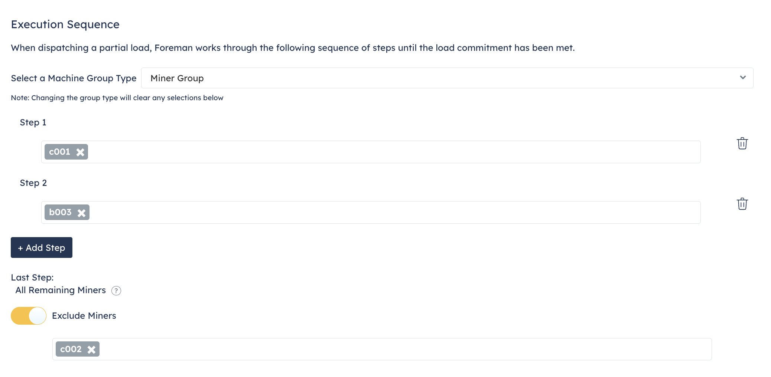The image size is (771, 377).
Task: Delete Step 2 using its trash icon
Action: pyautogui.click(x=742, y=204)
